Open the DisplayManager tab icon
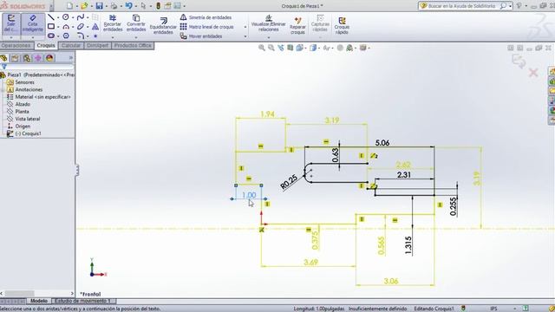 [x=49, y=58]
